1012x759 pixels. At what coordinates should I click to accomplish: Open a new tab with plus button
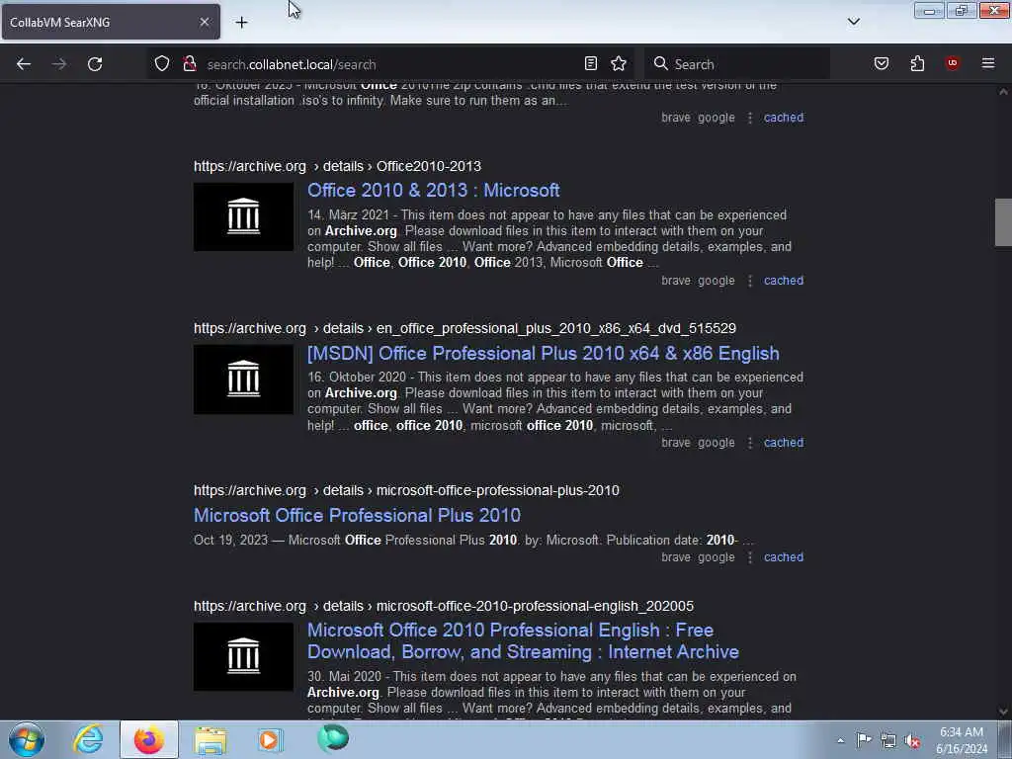click(241, 23)
